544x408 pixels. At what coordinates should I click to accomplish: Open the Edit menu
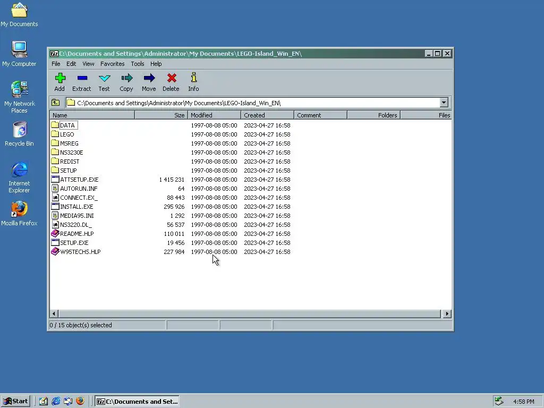click(x=71, y=64)
